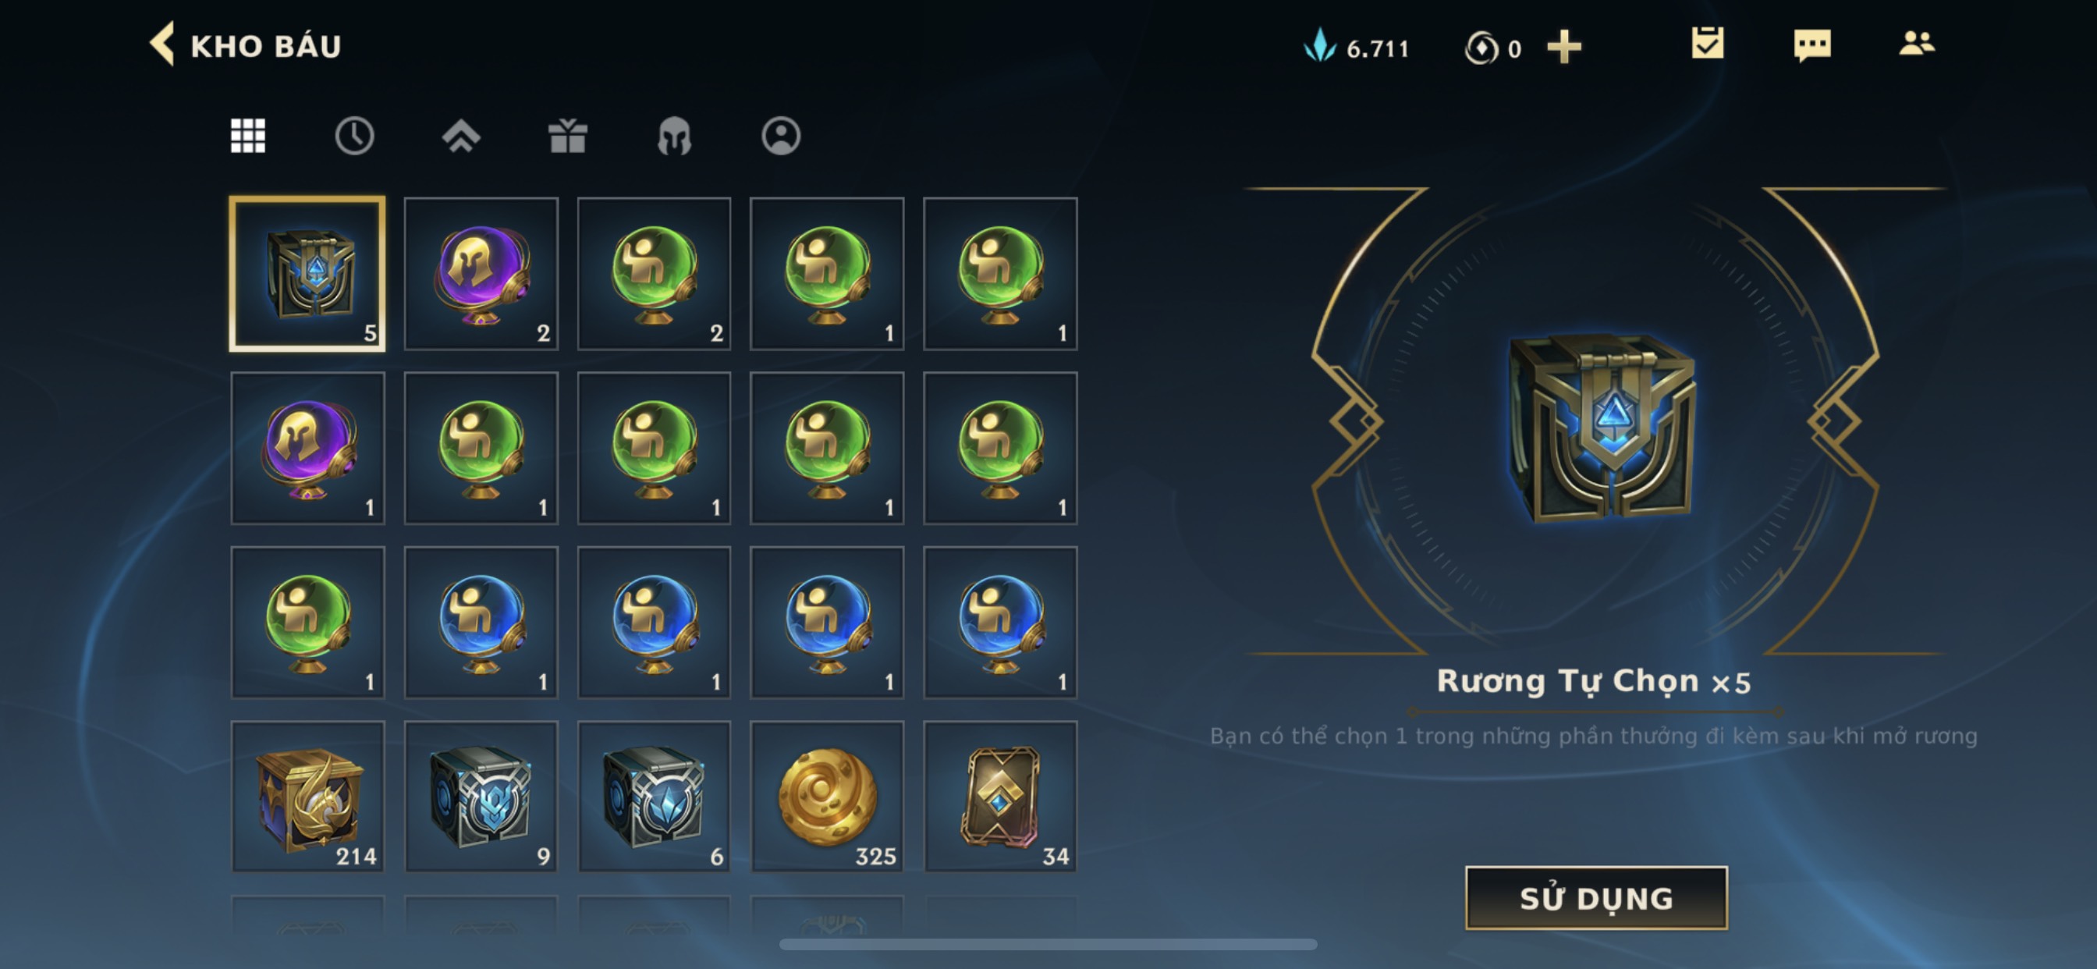Show the champion helmet filter tab
Image resolution: width=2097 pixels, height=969 pixels.
pos(674,135)
